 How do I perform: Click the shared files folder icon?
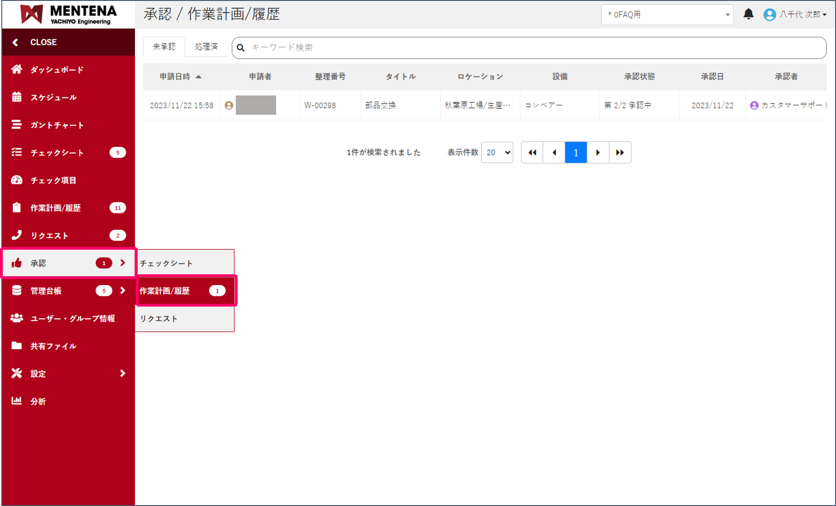(x=17, y=346)
